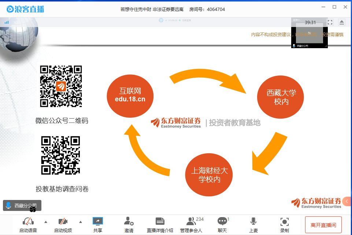Click the 投教基地调查问卷 caption
Screen dimensions: 352x235
tap(62, 189)
